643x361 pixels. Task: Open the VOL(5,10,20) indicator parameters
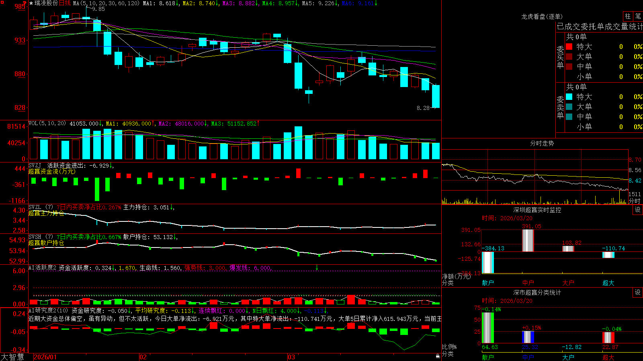[x=47, y=124]
